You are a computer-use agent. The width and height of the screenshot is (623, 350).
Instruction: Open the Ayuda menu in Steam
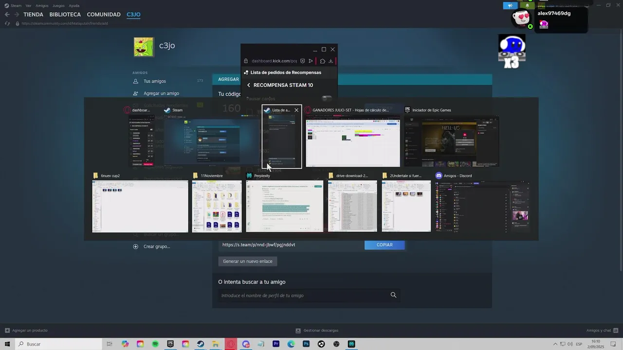click(x=74, y=6)
